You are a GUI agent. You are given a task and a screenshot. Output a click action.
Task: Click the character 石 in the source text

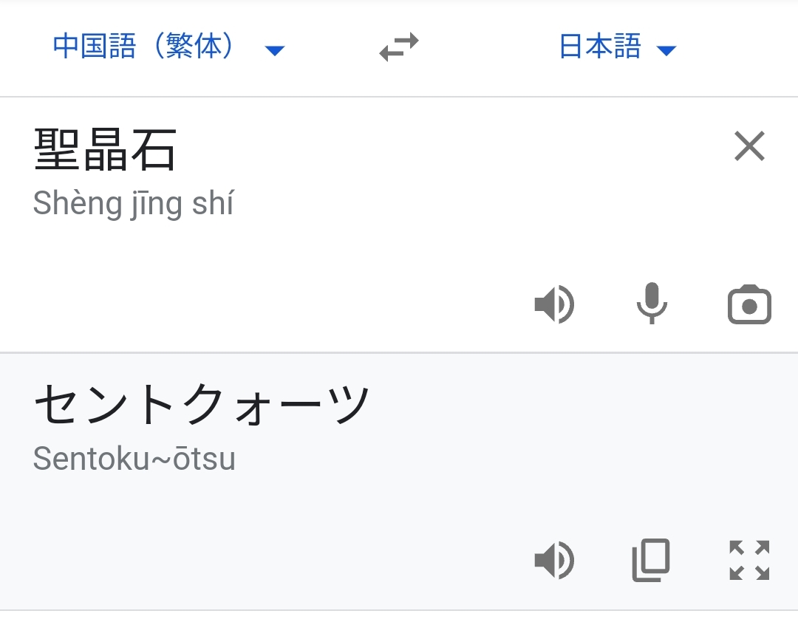[154, 150]
